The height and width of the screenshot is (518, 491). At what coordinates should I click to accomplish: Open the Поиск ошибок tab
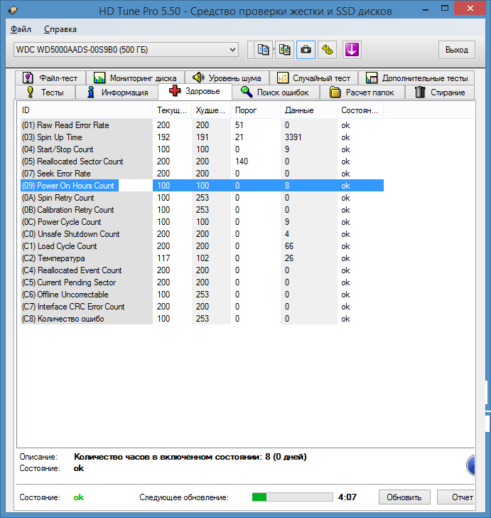(x=276, y=92)
